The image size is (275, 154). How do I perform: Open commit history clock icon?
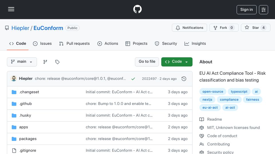pyautogui.click(x=184, y=79)
